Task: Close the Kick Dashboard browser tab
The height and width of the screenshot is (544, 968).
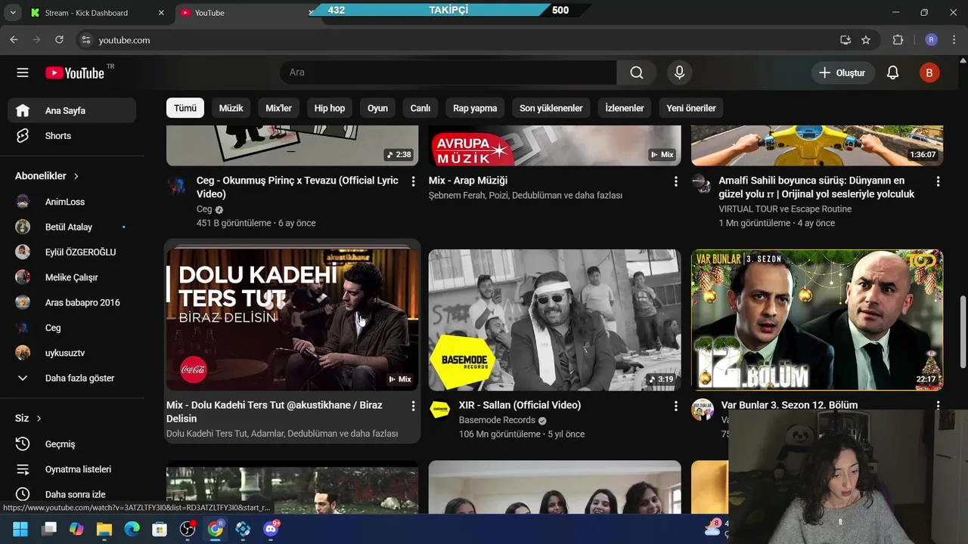Action: pyautogui.click(x=161, y=13)
